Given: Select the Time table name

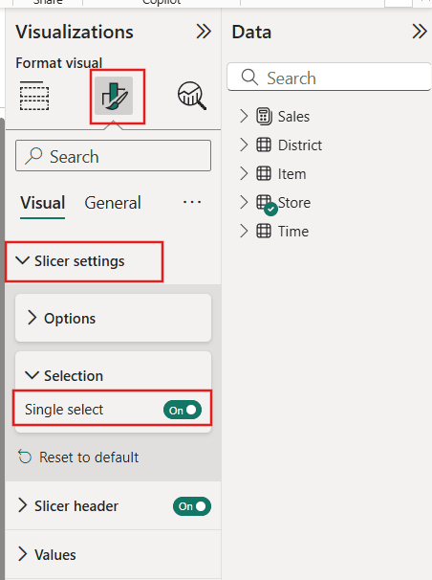Looking at the screenshot, I should pos(293,232).
